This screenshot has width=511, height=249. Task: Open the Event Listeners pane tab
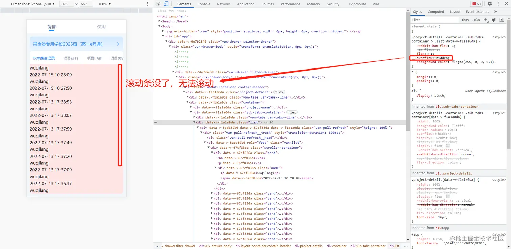click(x=477, y=12)
